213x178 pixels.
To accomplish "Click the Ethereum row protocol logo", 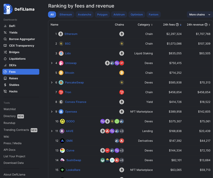I will 61,34.
